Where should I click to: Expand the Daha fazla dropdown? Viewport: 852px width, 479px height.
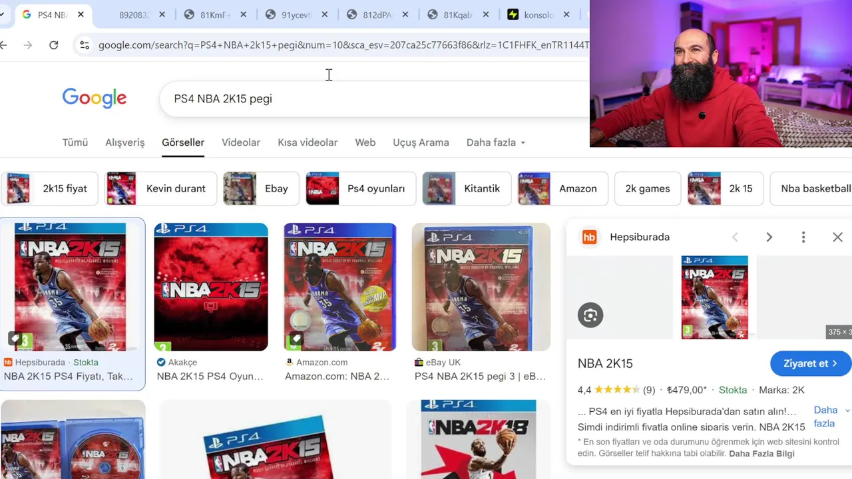click(496, 142)
